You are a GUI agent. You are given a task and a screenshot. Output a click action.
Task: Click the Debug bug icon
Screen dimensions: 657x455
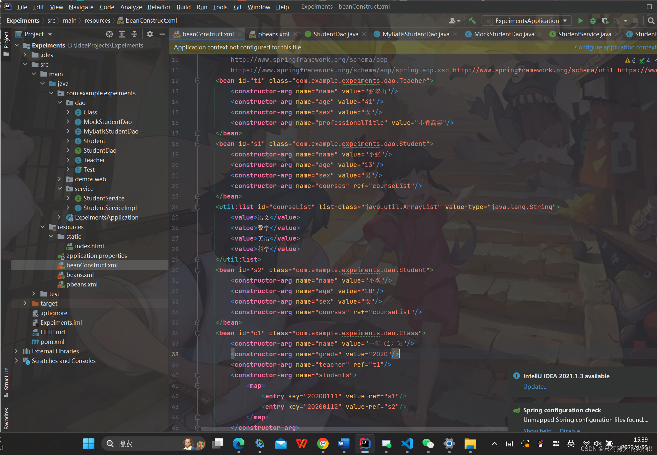point(593,21)
